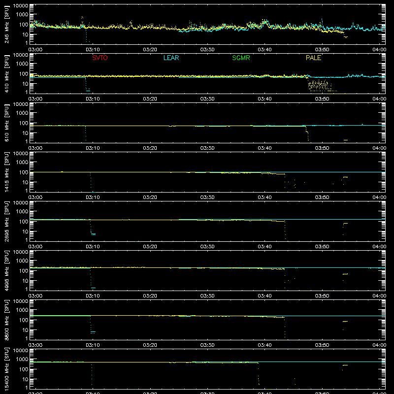This screenshot has width=394, height=394.
Task: Click the cyan LEAR station label
Action: [171, 58]
